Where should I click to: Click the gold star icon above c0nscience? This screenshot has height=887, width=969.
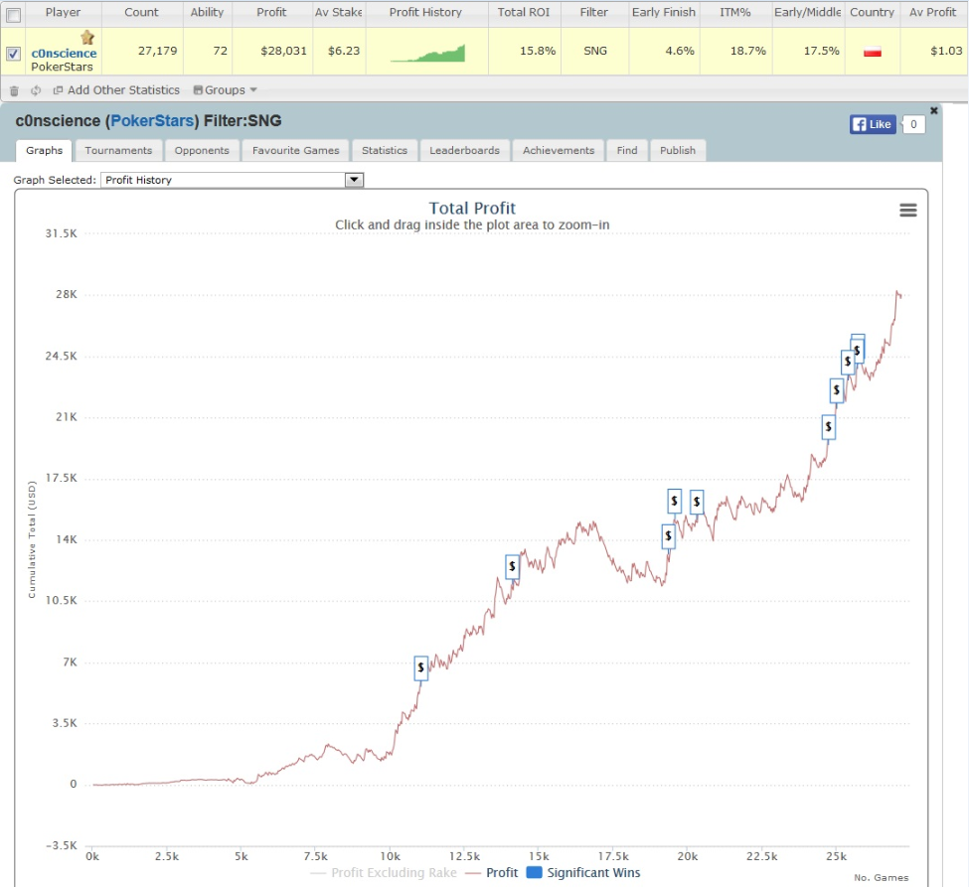click(x=87, y=38)
